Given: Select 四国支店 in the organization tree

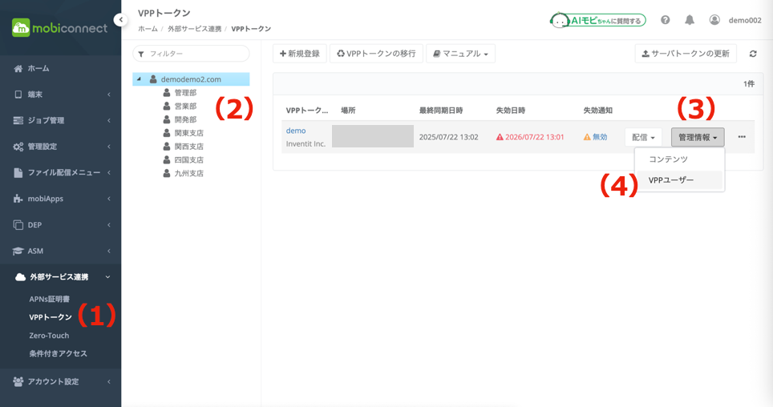Looking at the screenshot, I should click(x=188, y=159).
